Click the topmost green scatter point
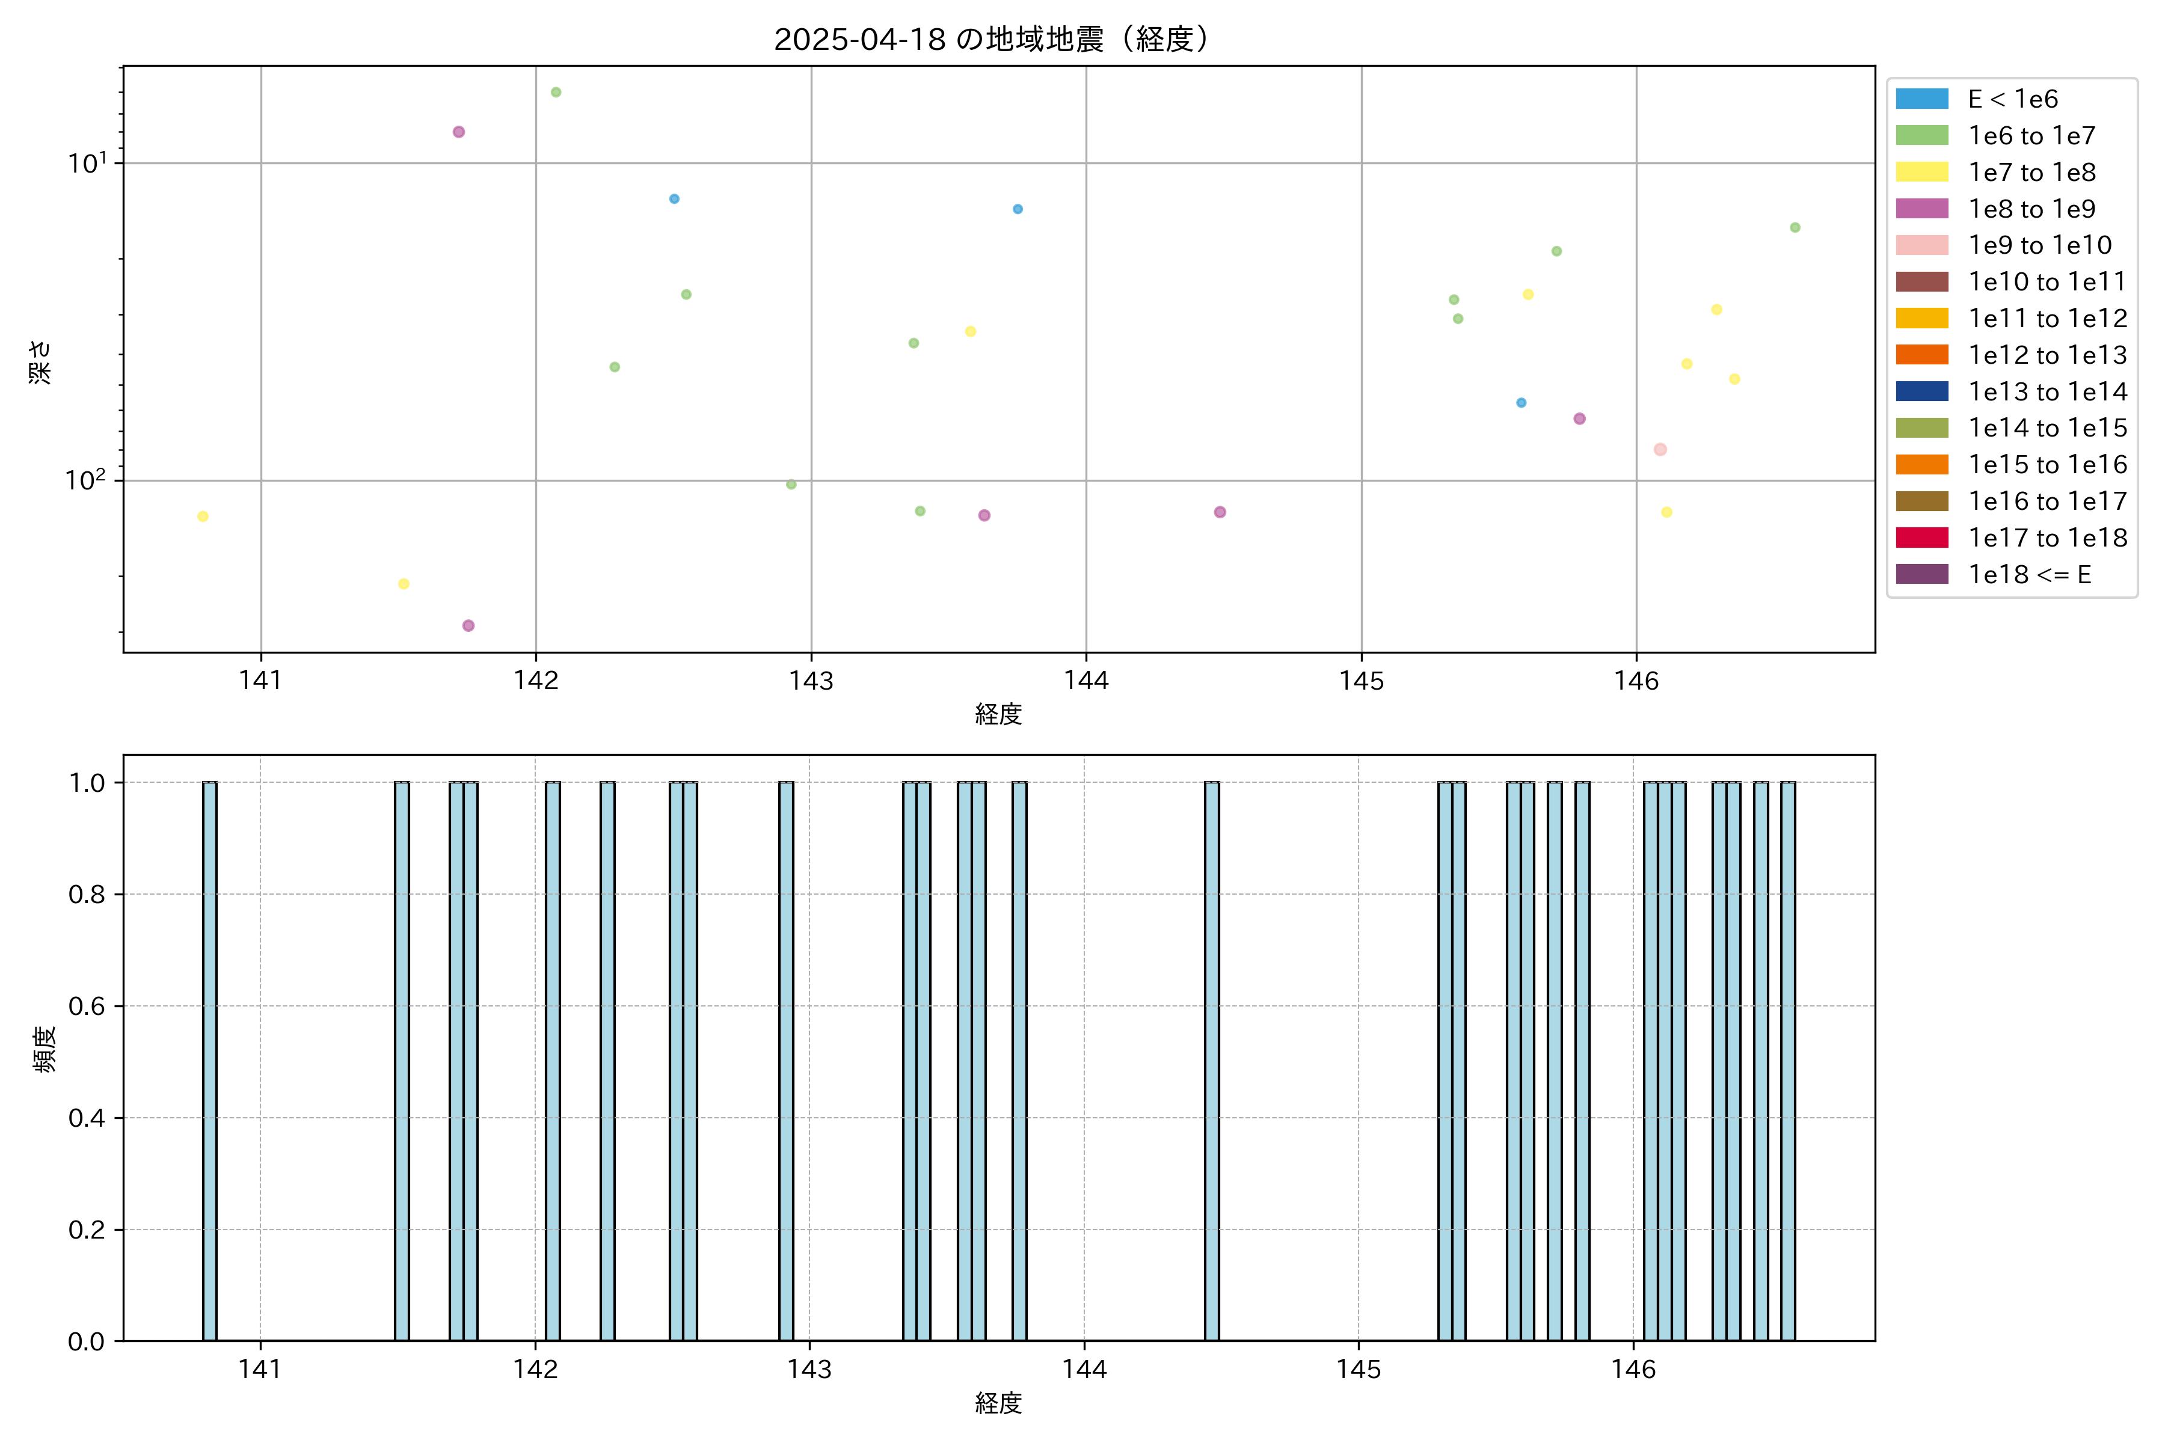This screenshot has width=2165, height=1443. point(556,92)
